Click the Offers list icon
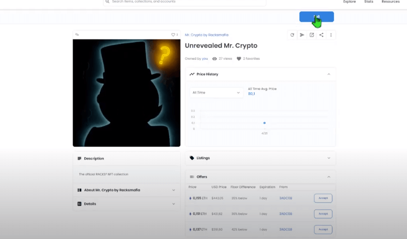The height and width of the screenshot is (239, 407). click(x=192, y=177)
